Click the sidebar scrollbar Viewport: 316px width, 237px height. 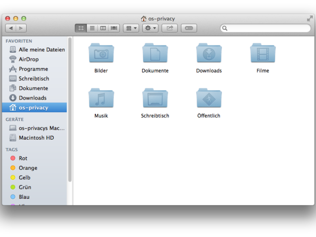click(x=70, y=109)
